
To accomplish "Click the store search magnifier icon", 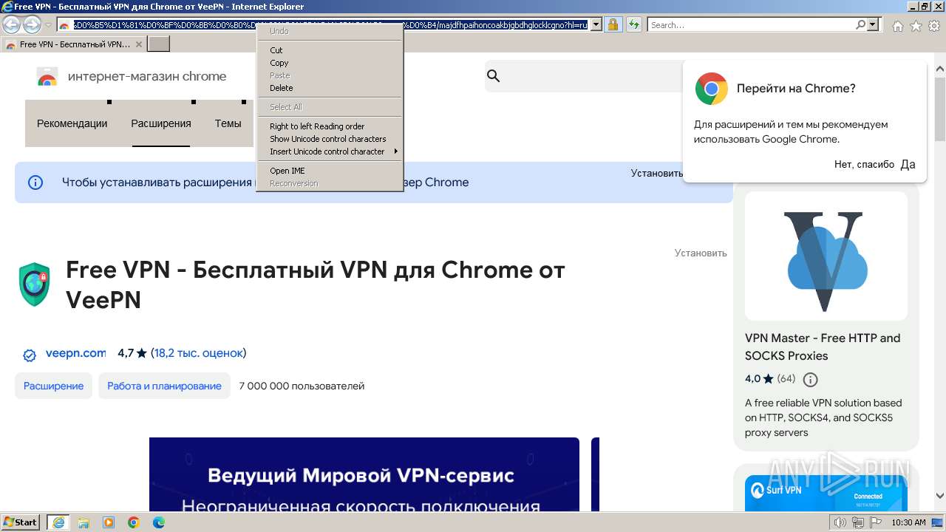I will (x=494, y=76).
